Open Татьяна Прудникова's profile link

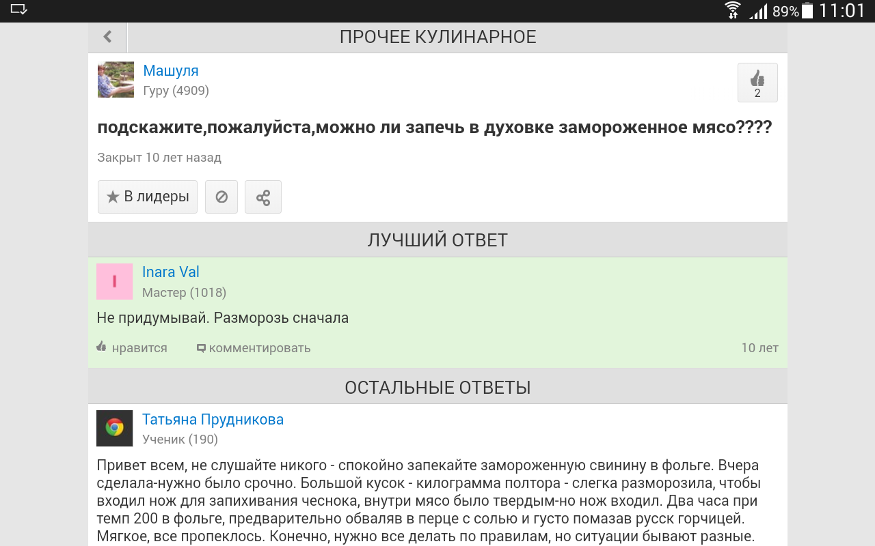click(213, 419)
